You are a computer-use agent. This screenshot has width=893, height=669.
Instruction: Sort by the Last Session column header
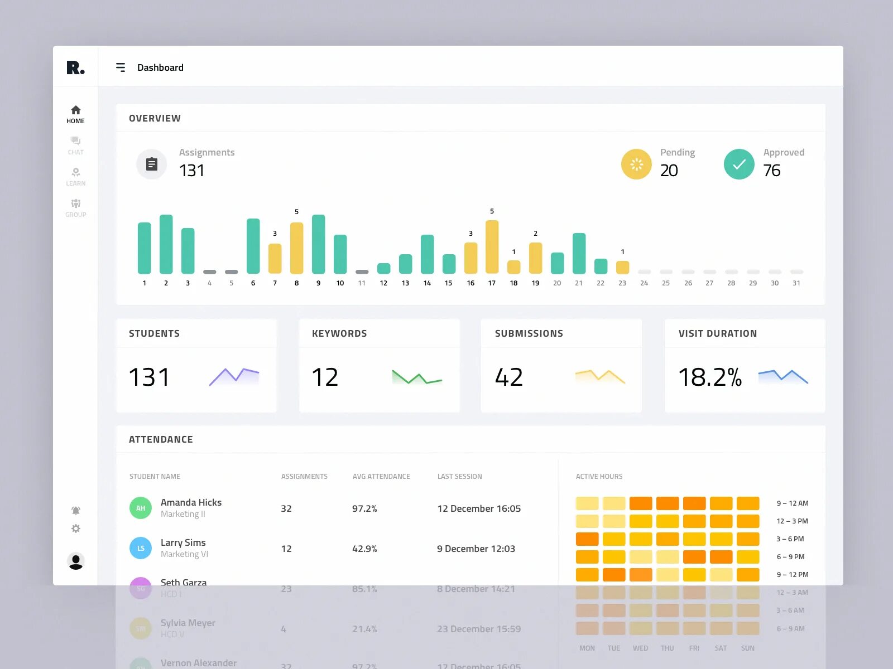click(x=459, y=477)
